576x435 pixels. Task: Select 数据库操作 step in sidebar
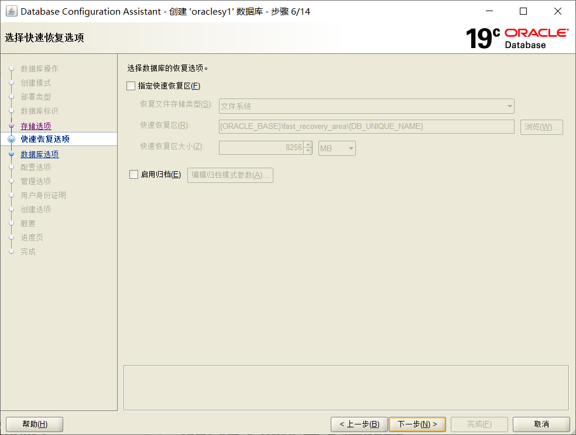coord(39,69)
